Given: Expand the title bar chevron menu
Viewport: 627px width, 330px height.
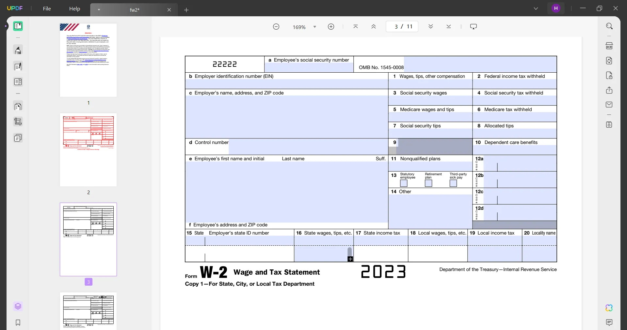Looking at the screenshot, I should coord(536,8).
